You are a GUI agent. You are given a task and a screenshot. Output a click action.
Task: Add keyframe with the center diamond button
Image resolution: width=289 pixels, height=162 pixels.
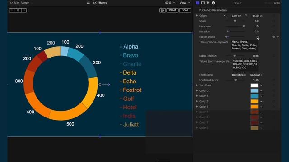[x=18, y=10]
